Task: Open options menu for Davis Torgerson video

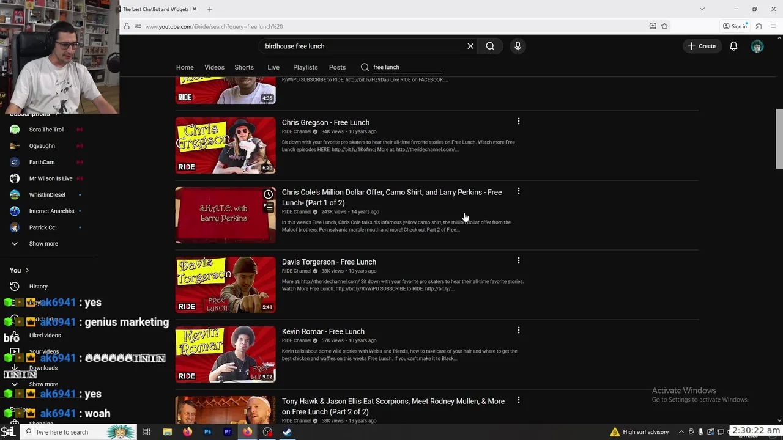Action: 518,261
